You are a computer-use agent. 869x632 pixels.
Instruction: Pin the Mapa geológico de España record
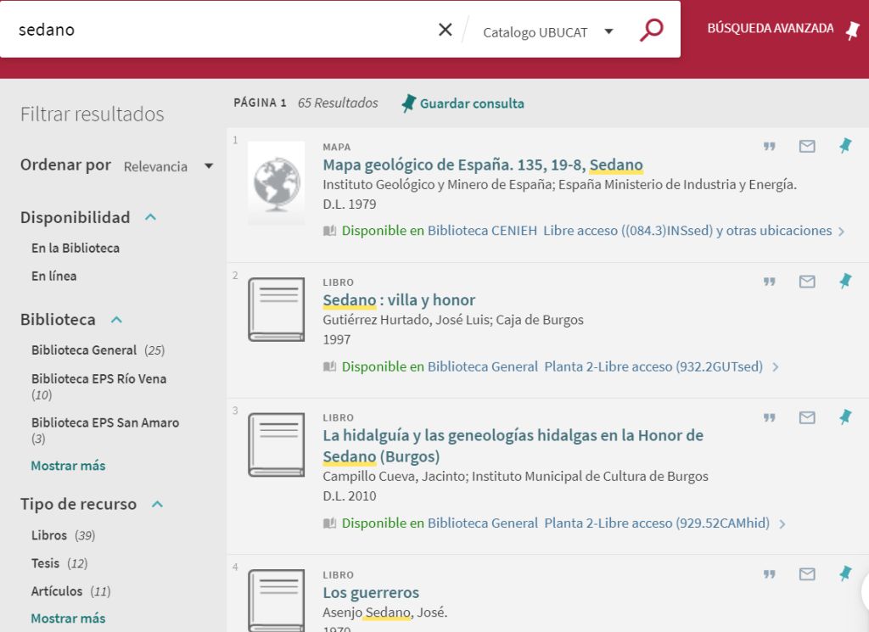point(844,146)
